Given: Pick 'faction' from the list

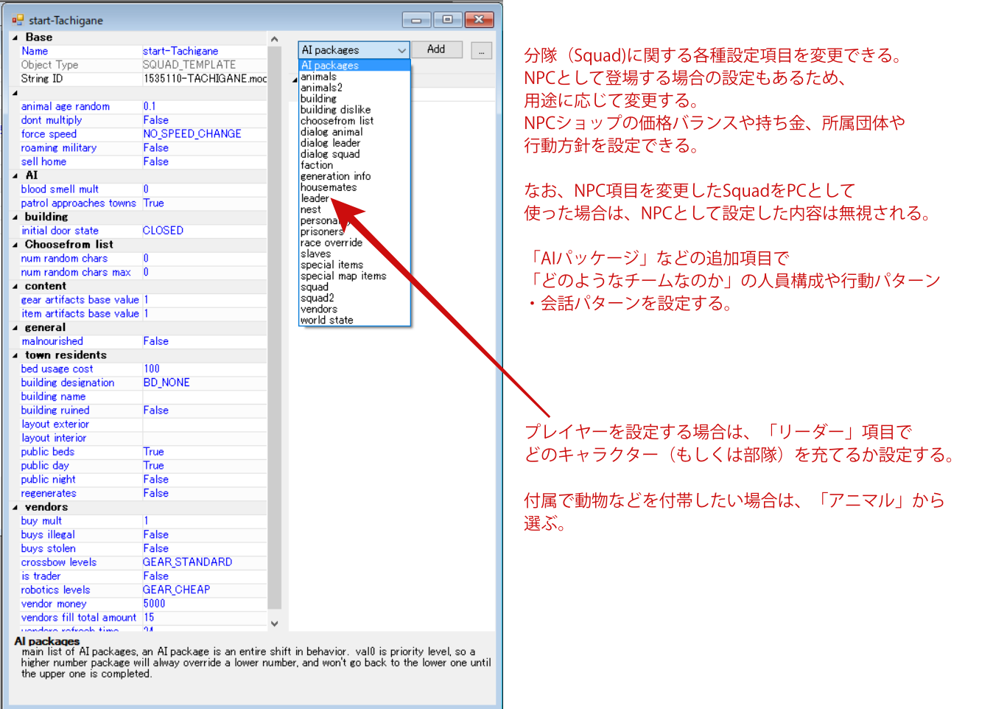Looking at the screenshot, I should [317, 165].
